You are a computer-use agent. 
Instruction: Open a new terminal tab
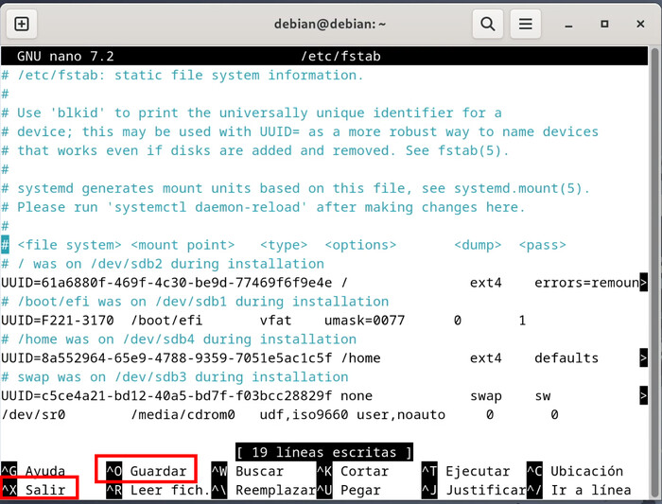coord(22,24)
